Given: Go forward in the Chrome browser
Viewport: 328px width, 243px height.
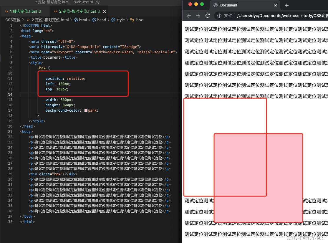Looking at the screenshot, I should point(198,16).
